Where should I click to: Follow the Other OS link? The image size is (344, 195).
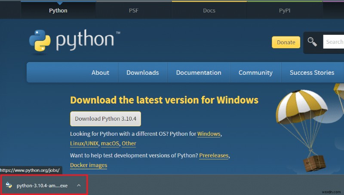click(129, 143)
